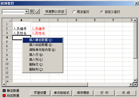Open the line style dropdown arrow
139x98 pixels.
[x=27, y=12]
